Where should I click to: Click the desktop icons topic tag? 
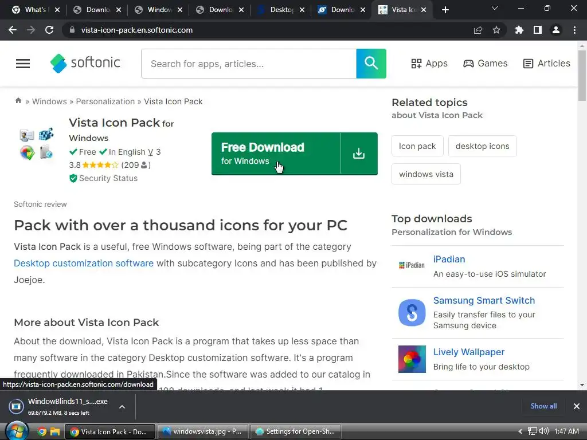pyautogui.click(x=483, y=146)
